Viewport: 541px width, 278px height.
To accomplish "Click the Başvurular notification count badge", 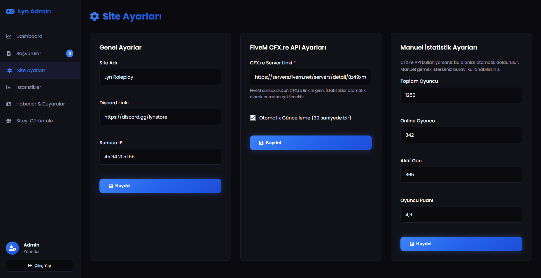I will (70, 53).
